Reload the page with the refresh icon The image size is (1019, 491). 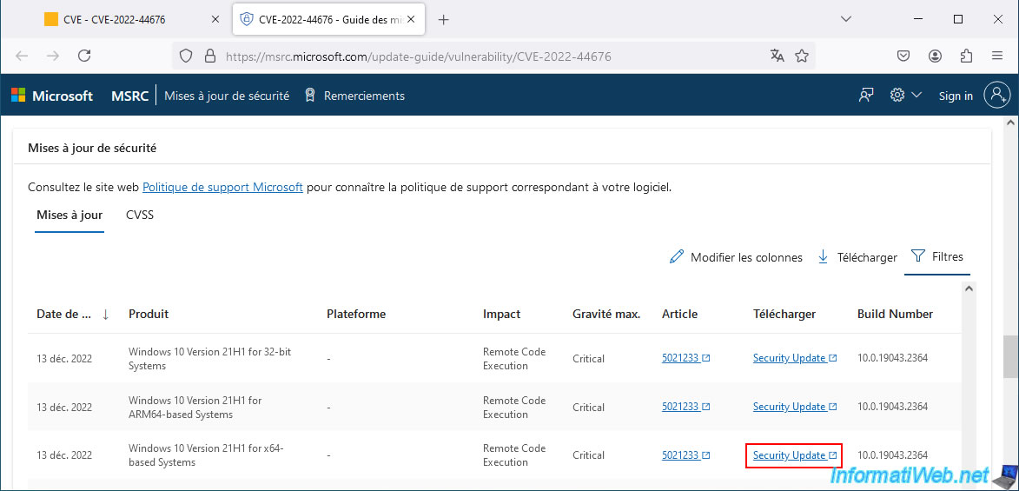(84, 56)
